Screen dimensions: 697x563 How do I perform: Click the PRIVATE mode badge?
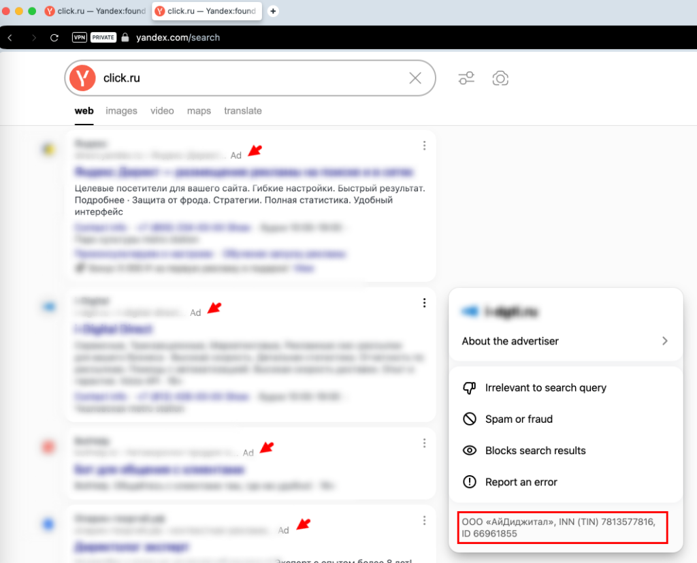tap(103, 37)
